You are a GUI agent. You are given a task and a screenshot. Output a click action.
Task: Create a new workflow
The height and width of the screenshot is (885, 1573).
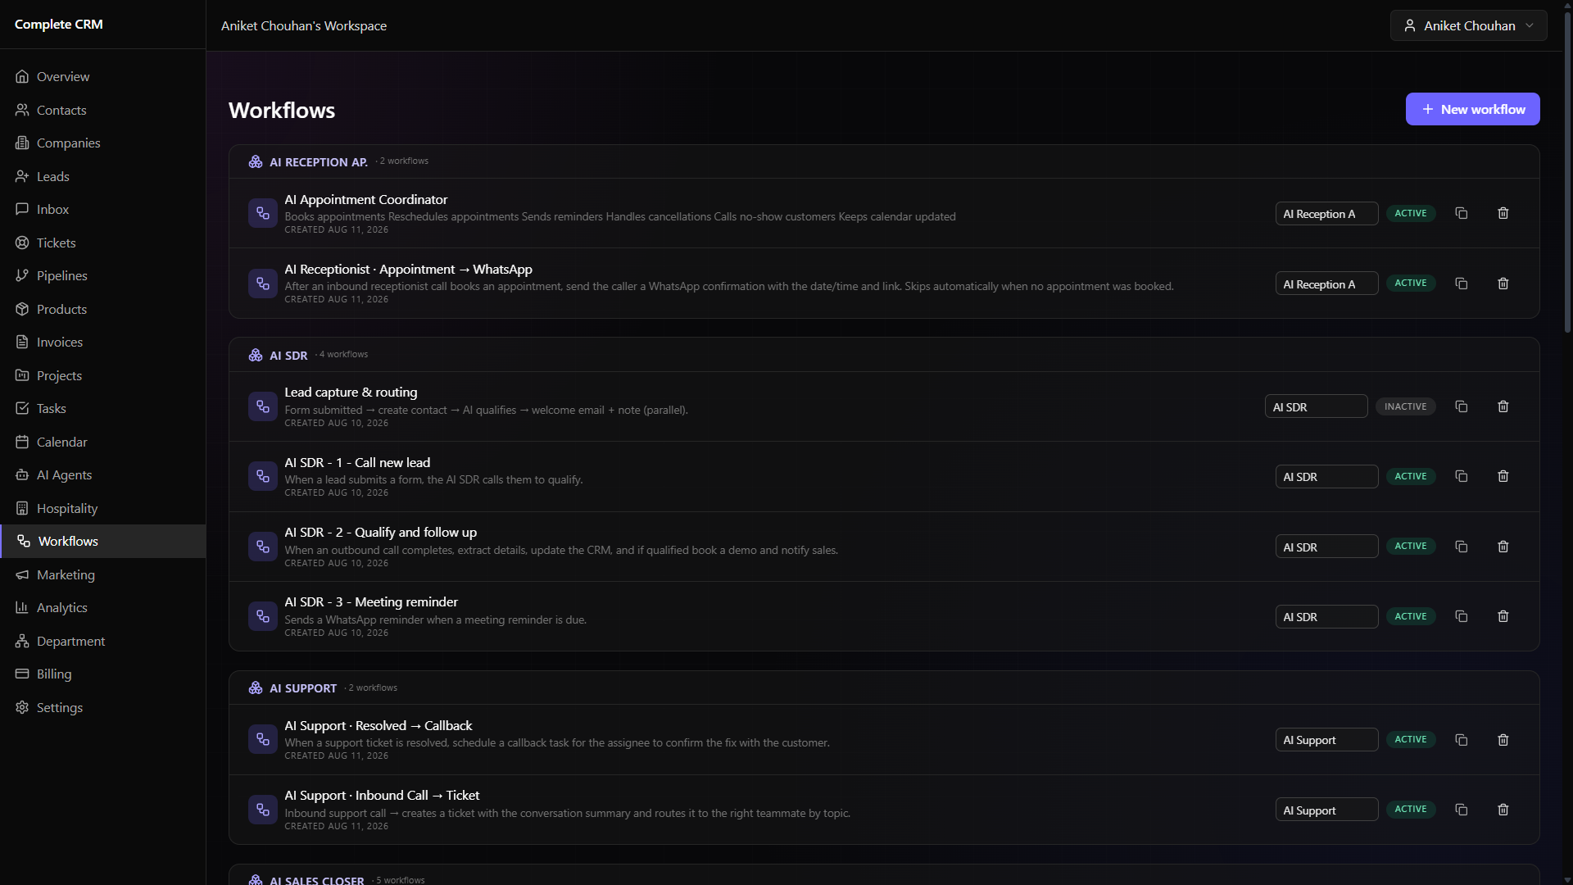point(1472,109)
